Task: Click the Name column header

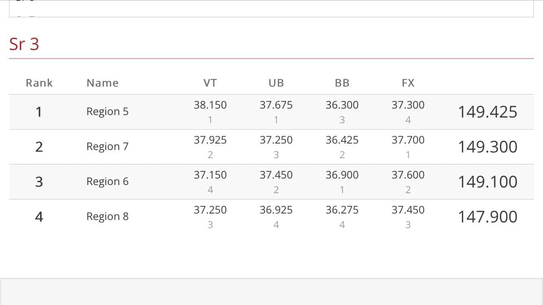Action: (x=103, y=83)
